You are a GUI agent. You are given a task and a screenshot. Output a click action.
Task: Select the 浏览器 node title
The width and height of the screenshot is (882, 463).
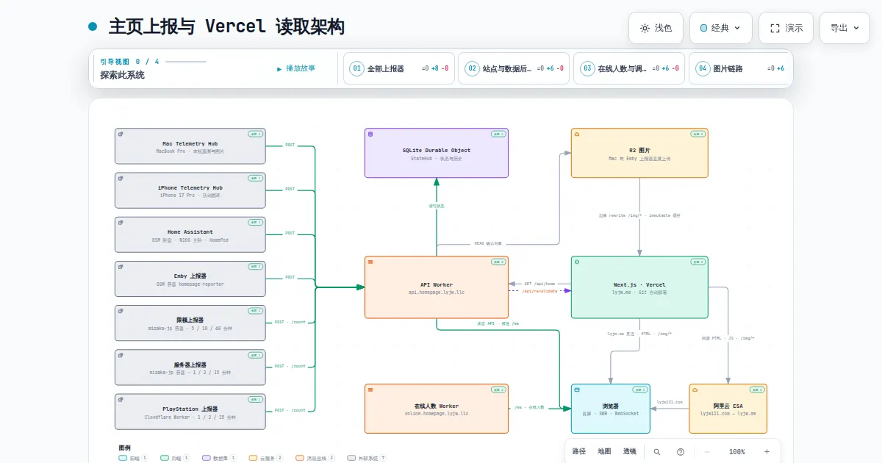click(x=610, y=406)
